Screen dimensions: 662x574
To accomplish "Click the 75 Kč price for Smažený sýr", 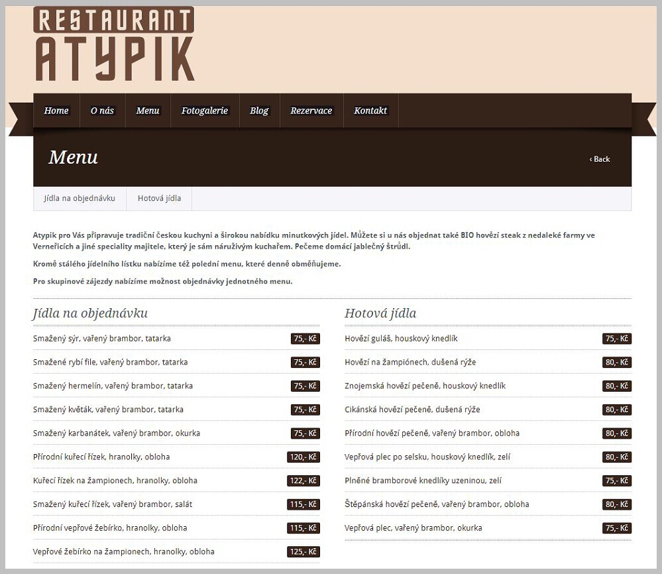I will coord(305,339).
